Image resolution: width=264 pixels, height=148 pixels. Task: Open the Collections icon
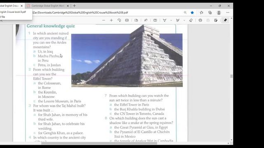210,13
